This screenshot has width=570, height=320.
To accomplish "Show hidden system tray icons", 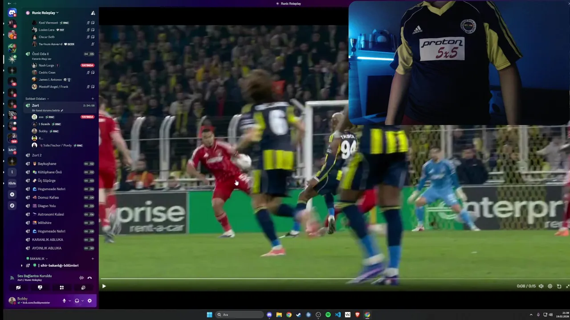I will pyautogui.click(x=532, y=315).
